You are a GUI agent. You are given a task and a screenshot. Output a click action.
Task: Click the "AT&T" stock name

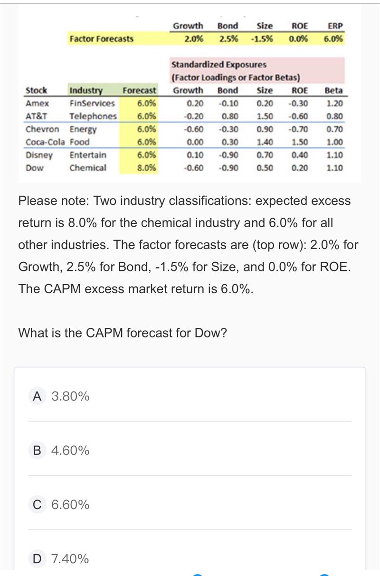pos(36,116)
